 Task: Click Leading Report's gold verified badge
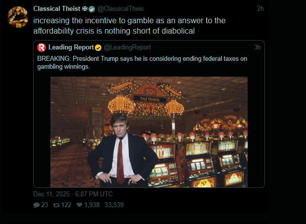(98, 47)
